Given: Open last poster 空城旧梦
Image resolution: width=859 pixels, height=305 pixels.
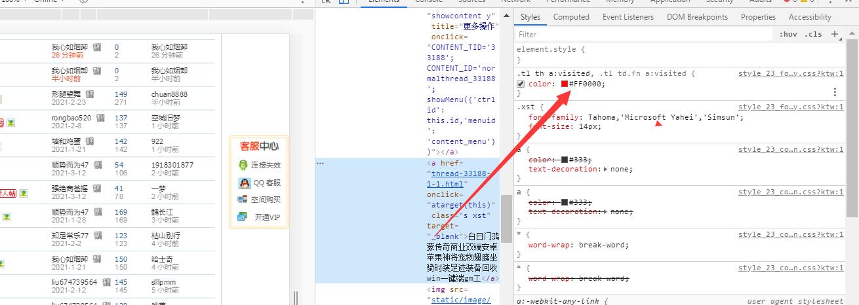Looking at the screenshot, I should tap(165, 118).
